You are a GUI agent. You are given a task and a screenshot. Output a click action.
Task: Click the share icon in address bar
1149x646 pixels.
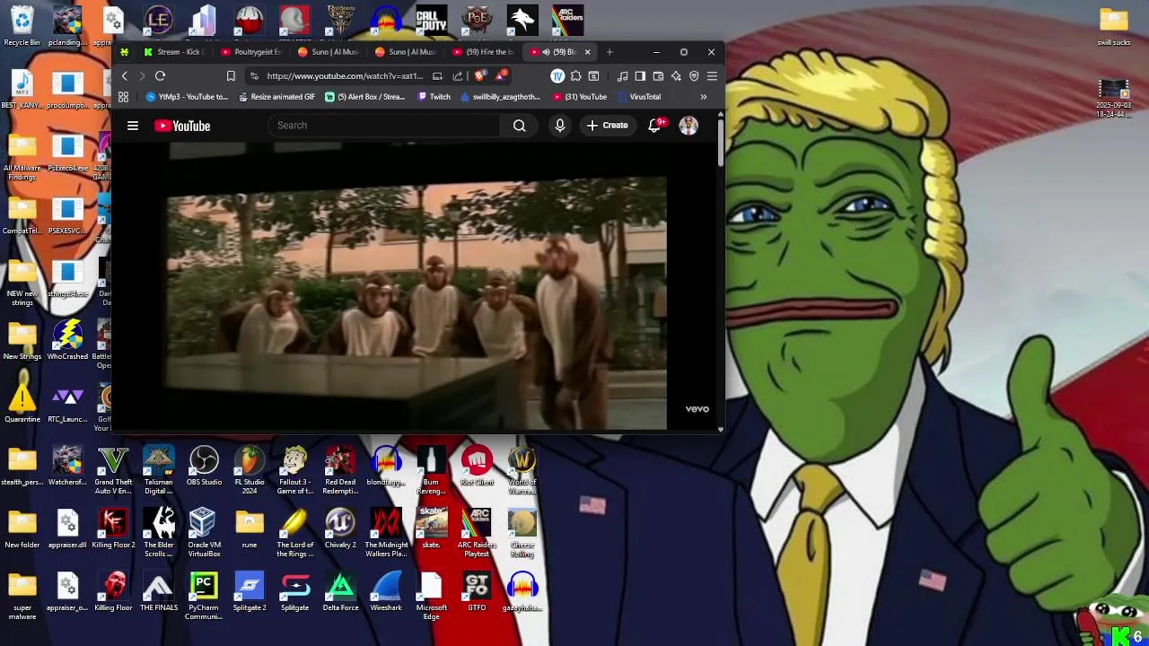click(x=458, y=76)
